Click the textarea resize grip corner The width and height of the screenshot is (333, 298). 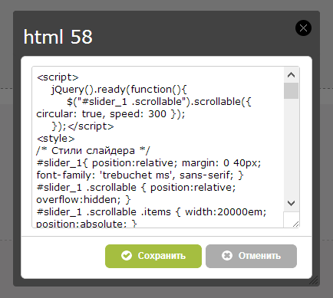coord(295,224)
